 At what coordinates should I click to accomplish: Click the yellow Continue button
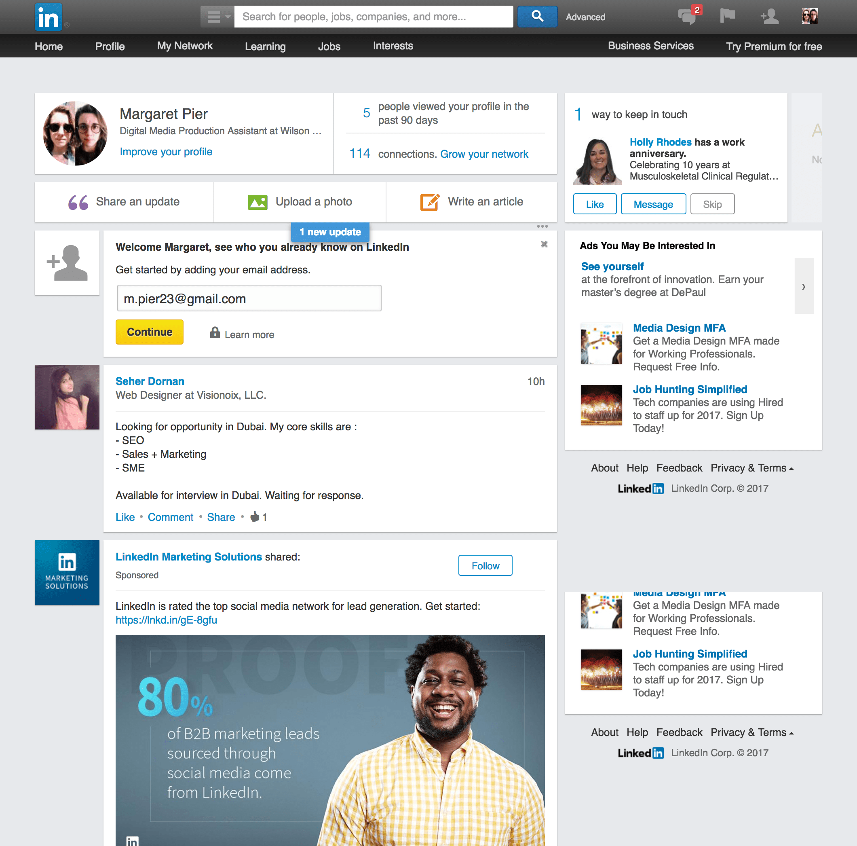[x=150, y=332]
